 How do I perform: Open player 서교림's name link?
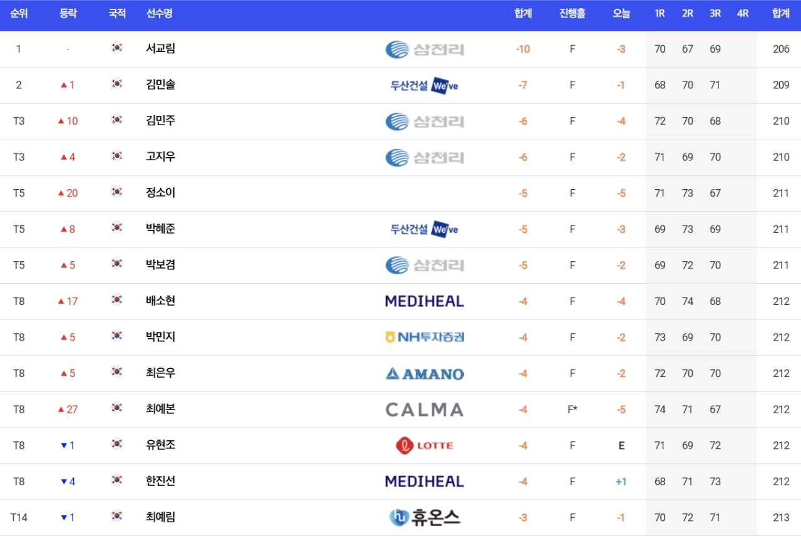pos(160,48)
